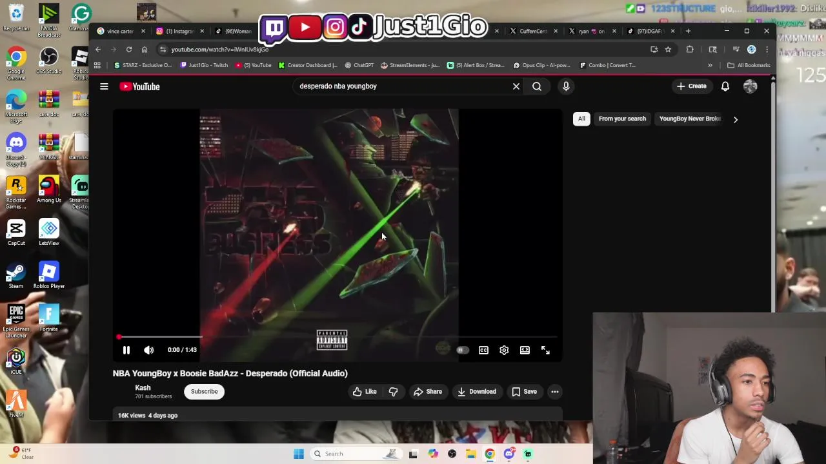
Task: Enter fullscreen video mode
Action: [545, 350]
